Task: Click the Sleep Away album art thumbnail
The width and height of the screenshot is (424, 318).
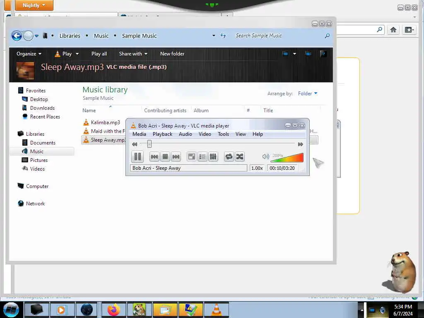Action: tap(25, 70)
